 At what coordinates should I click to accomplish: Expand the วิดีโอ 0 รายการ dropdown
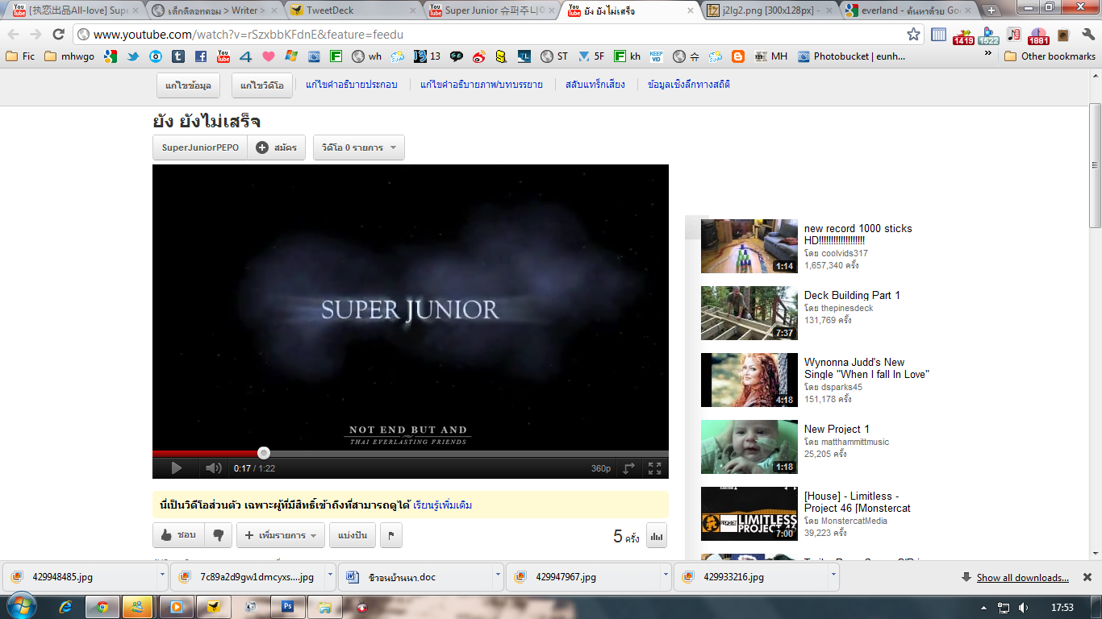pos(359,147)
